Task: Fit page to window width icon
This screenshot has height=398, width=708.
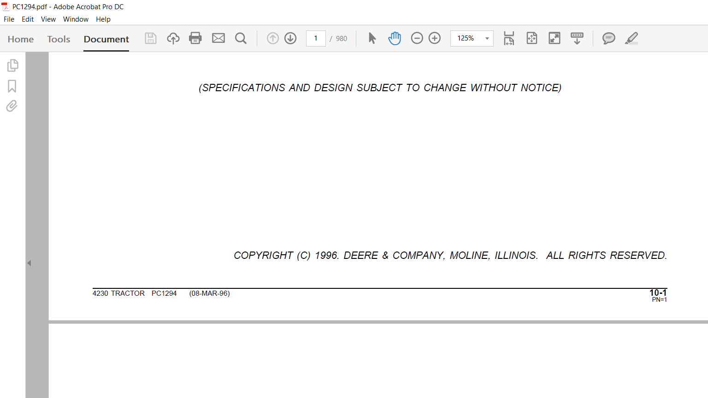Action: (x=509, y=38)
